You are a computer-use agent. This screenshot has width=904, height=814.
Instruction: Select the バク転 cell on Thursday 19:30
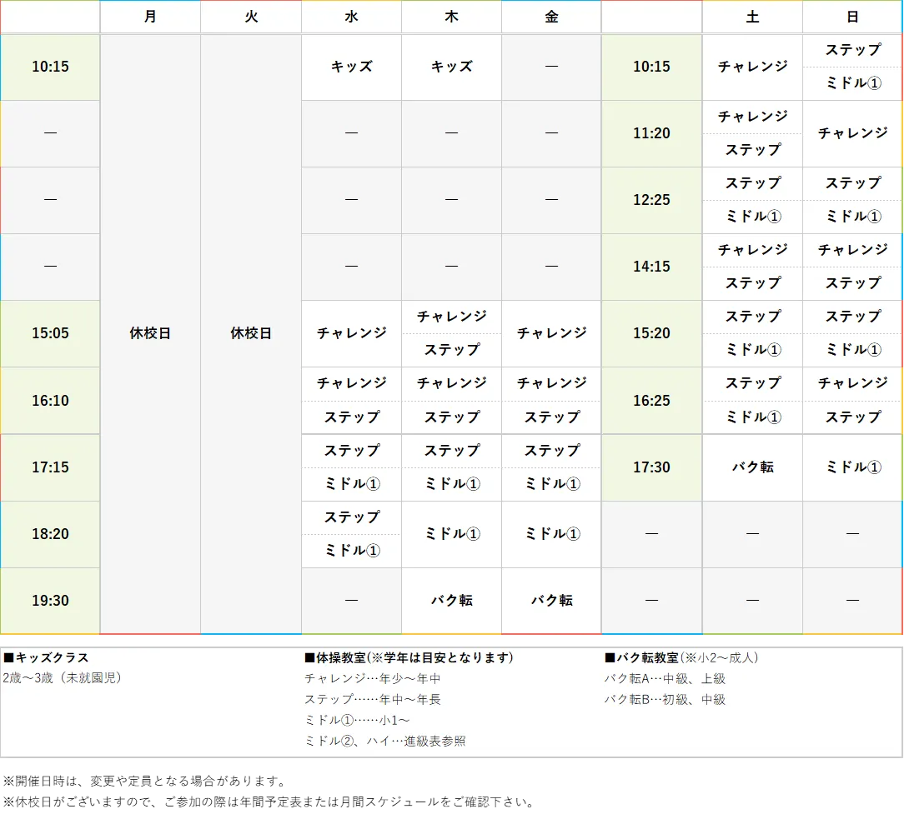pos(450,600)
